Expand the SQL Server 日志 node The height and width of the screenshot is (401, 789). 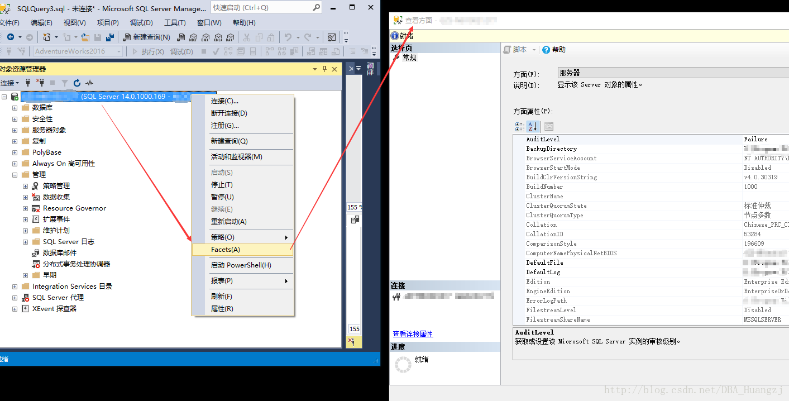[x=26, y=241]
